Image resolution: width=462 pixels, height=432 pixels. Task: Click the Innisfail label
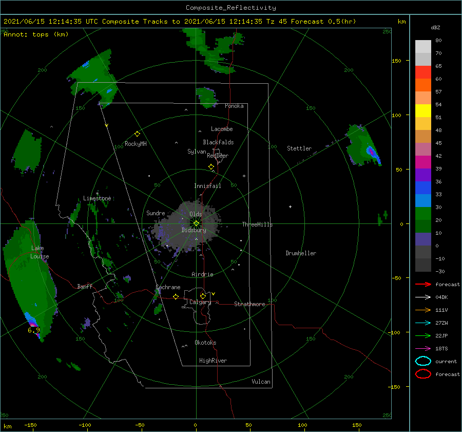point(207,186)
